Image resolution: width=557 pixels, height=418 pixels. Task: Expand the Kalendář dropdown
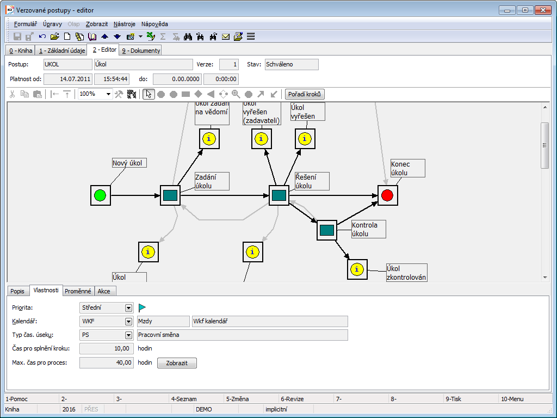coord(129,321)
